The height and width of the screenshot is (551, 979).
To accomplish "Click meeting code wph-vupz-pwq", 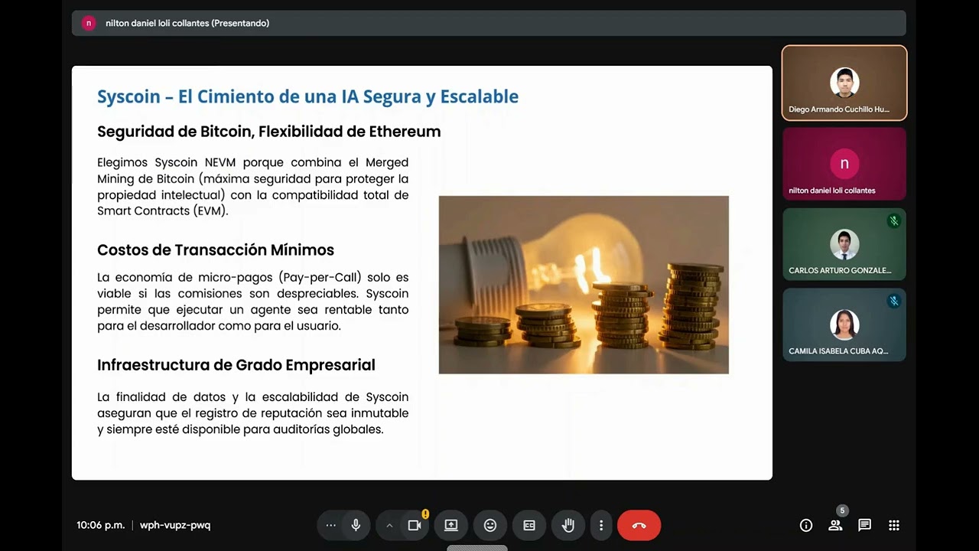I will [175, 526].
